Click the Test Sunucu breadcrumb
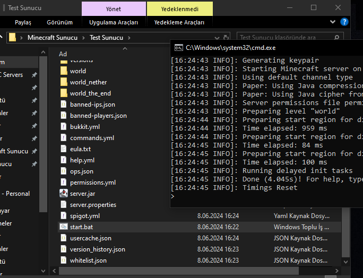The height and width of the screenshot is (278, 363). pos(106,38)
